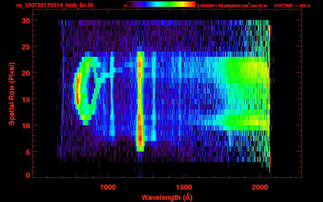This screenshot has height=202, width=323.
Task: Click the spatial row tick label 30
Action: [25, 20]
